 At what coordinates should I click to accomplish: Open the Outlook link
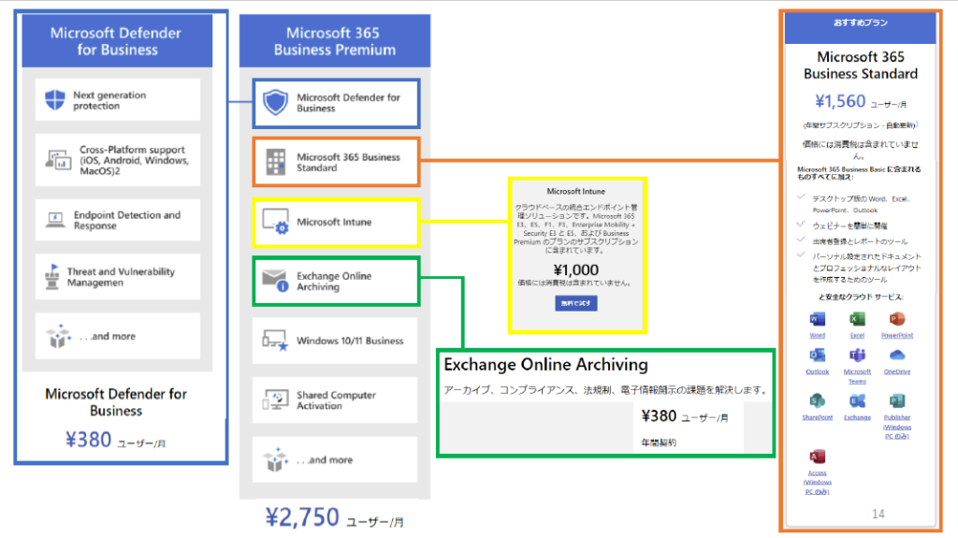[x=817, y=371]
